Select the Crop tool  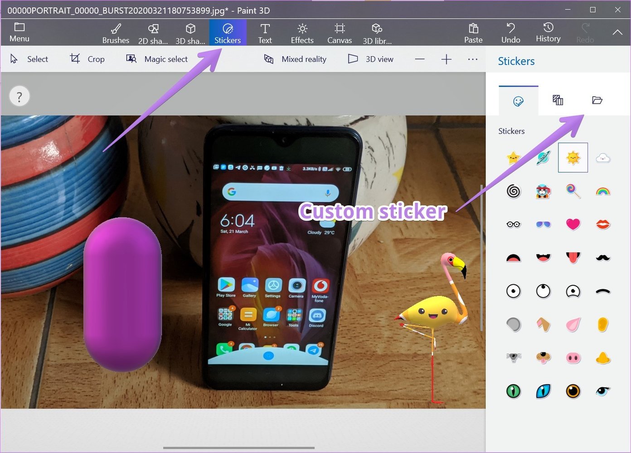(87, 59)
